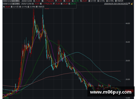Image resolution: width=137 pixels, height=99 pixels.
Task: Click the right end of the pink moving average line
Action: pos(121,71)
